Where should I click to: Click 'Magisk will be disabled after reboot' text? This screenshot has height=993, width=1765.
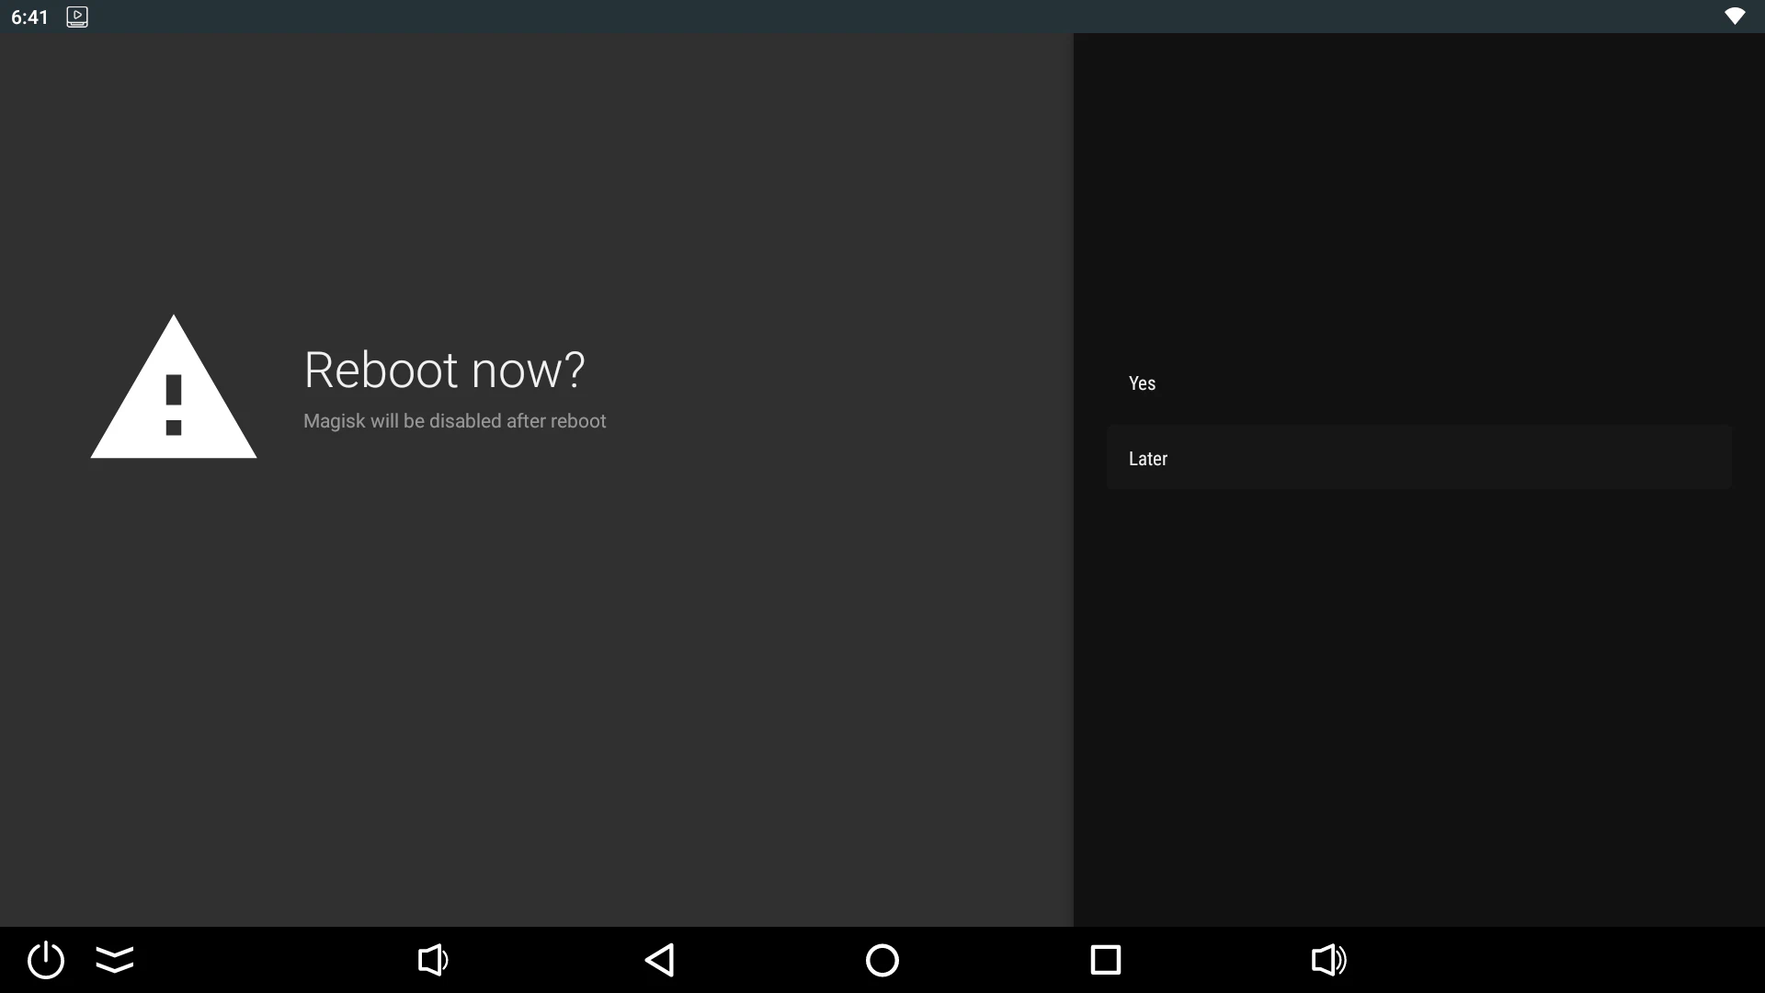coord(454,421)
